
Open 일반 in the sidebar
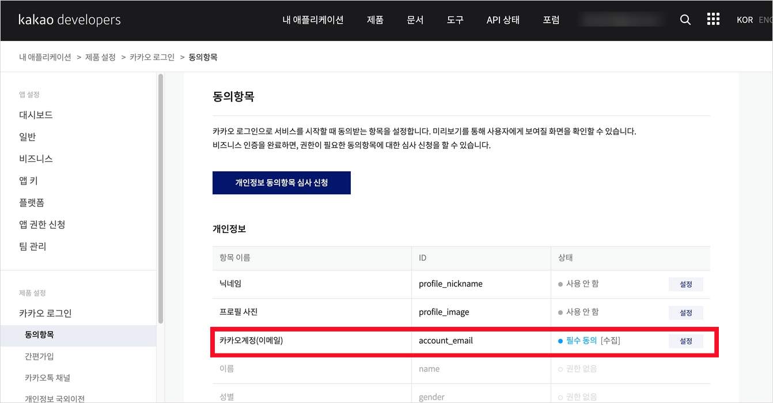[x=28, y=137]
